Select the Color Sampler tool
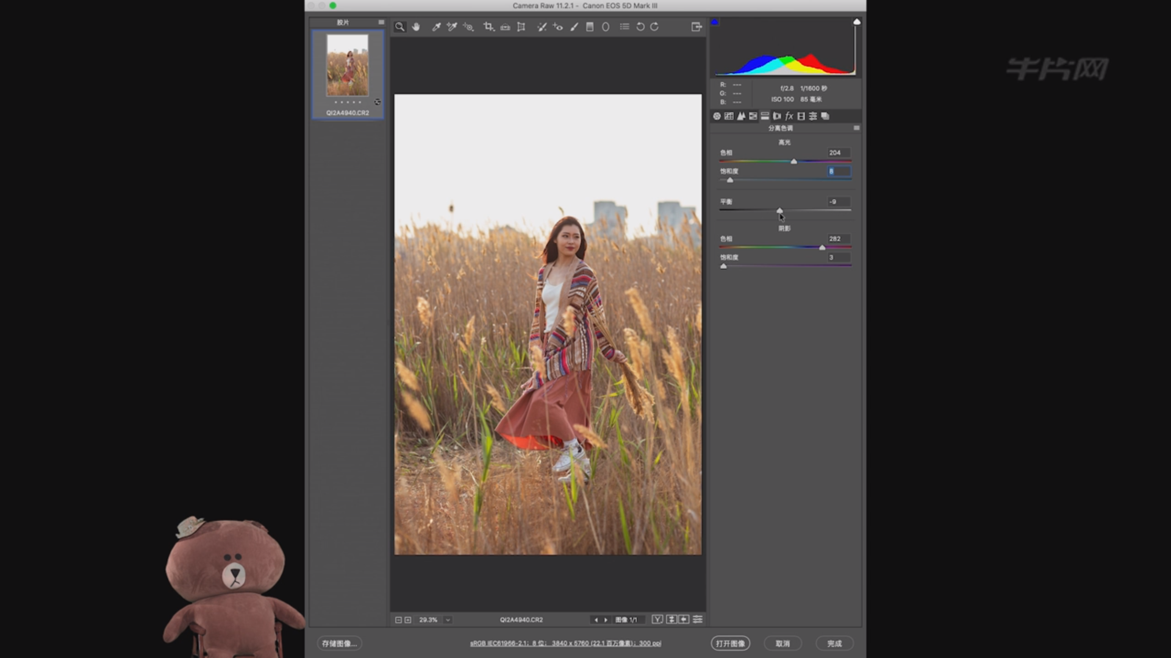The image size is (1171, 658). [x=452, y=27]
